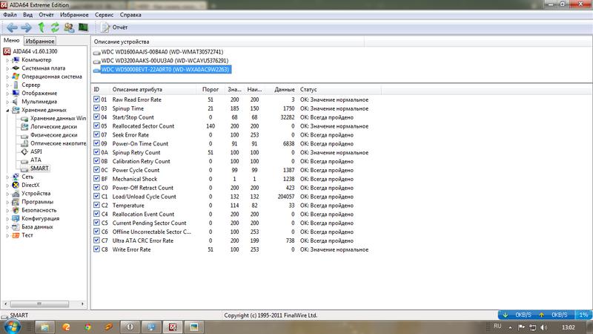The width and height of the screenshot is (593, 334).
Task: Sort by the ID column header
Action: pos(100,89)
